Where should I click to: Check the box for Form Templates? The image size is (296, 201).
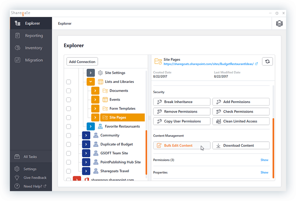69,109
